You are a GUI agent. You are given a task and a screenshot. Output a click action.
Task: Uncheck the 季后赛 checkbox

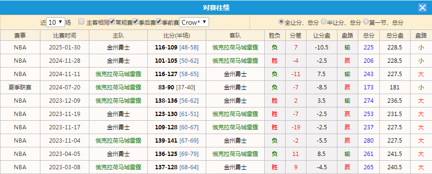click(x=135, y=22)
